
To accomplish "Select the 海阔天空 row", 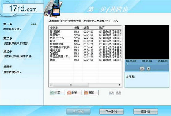I will pos(85,50).
